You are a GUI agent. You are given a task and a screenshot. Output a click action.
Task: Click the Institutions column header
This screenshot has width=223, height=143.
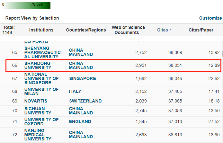point(41,30)
